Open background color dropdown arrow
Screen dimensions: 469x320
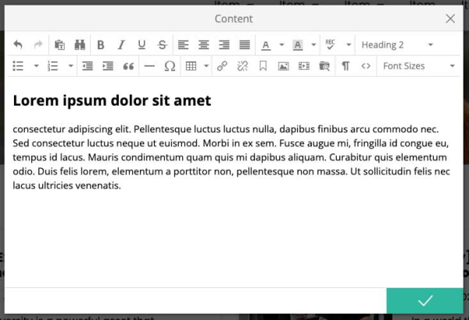click(313, 45)
